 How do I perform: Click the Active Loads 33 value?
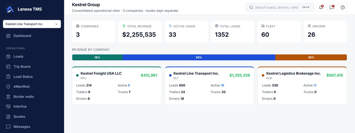(172, 35)
